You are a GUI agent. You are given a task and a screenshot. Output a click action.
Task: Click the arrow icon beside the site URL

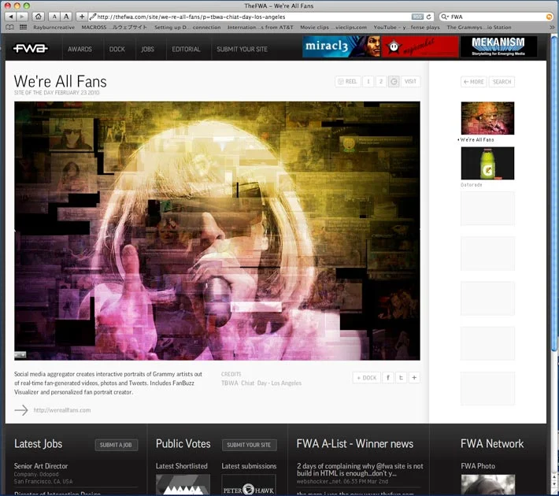(x=21, y=410)
